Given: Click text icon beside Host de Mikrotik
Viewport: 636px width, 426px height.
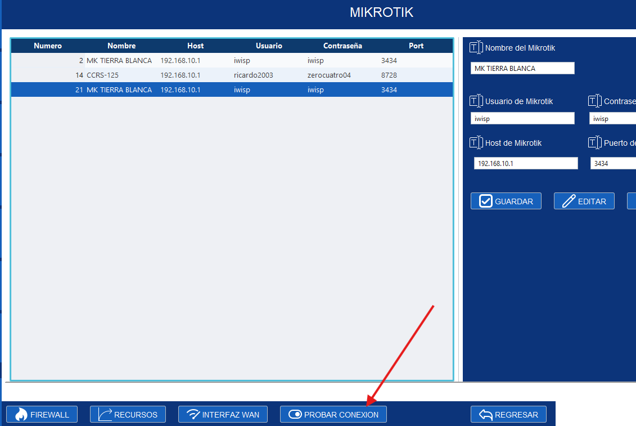Looking at the screenshot, I should pos(476,142).
